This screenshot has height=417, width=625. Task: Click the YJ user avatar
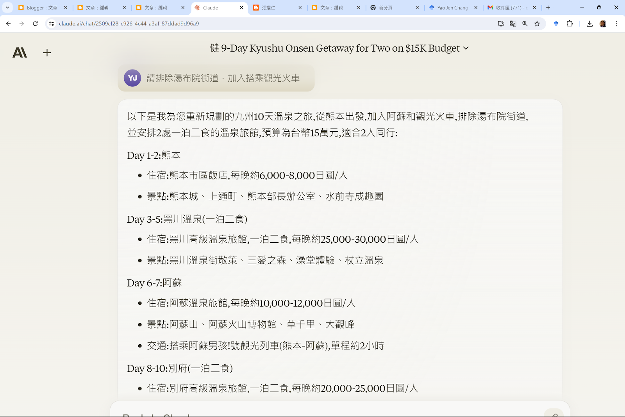coord(132,78)
